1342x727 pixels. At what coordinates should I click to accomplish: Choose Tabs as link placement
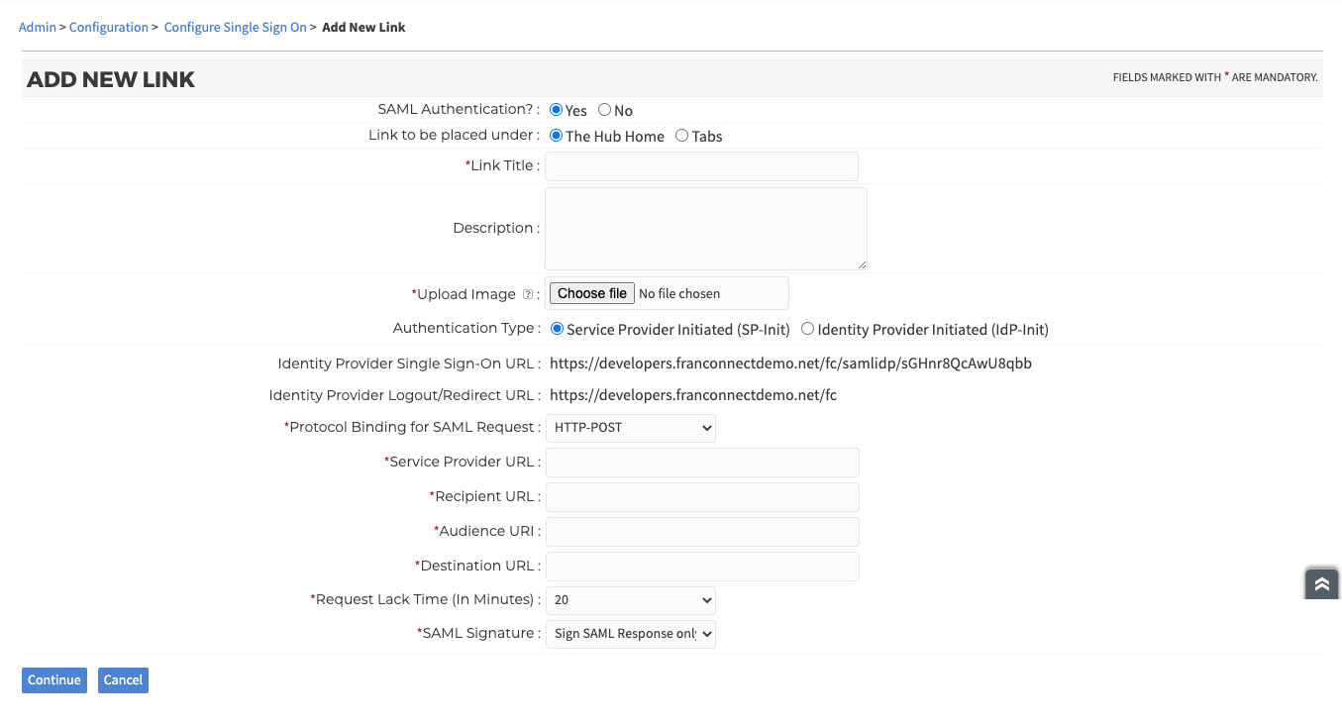(681, 136)
